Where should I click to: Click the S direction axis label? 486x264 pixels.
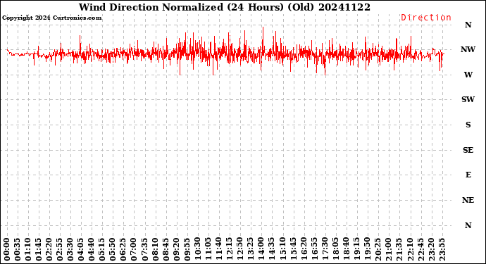[468, 125]
